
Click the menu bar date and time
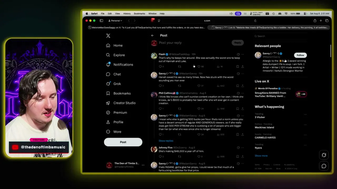(319, 14)
